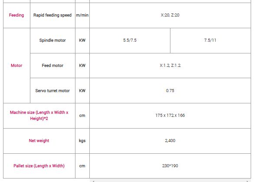Click the Machine size heading cell

click(39, 116)
